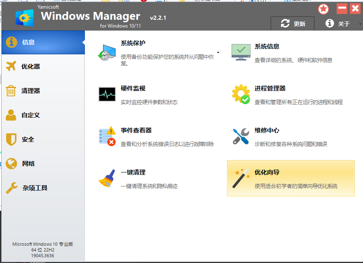This screenshot has width=363, height=263.
Task: Launch Optimization Wizard (优化向导) magic wand icon
Action: tap(241, 178)
